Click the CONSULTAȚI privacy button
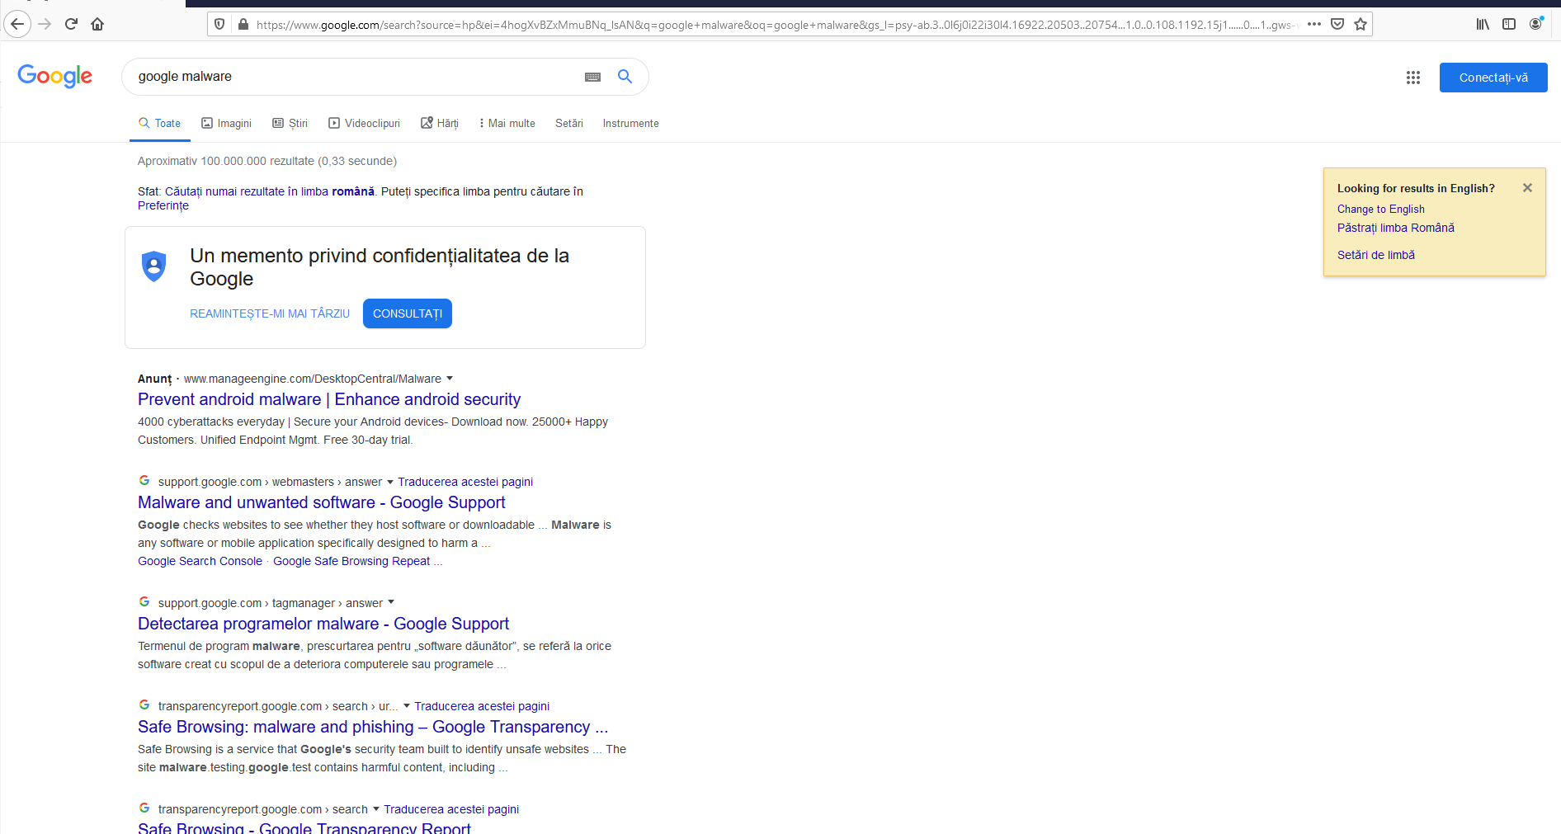 (x=407, y=313)
